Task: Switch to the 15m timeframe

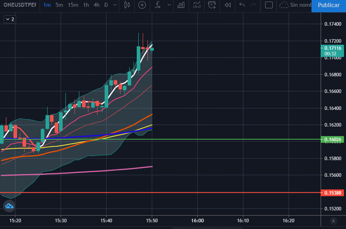Action: pos(73,5)
